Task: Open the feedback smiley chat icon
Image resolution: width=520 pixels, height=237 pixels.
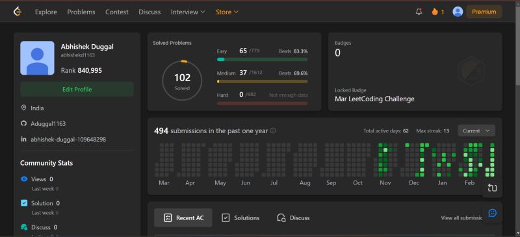Action: click(493, 213)
